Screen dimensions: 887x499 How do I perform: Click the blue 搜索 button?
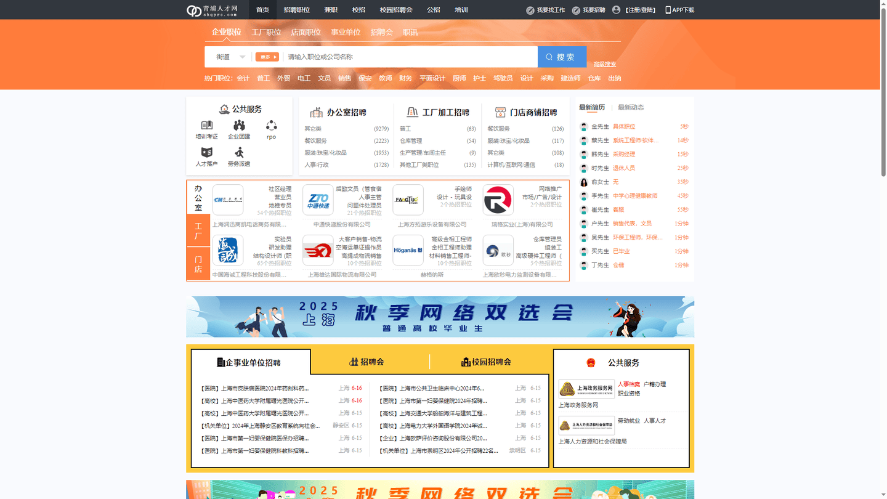(562, 57)
